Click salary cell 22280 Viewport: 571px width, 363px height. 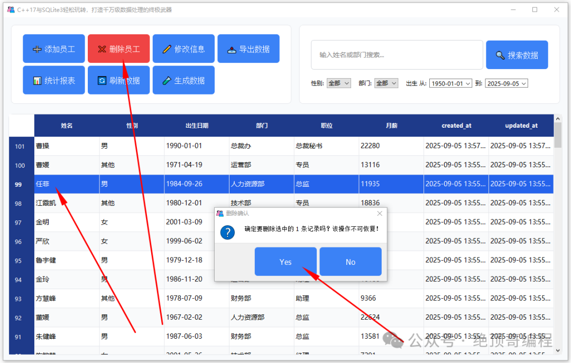tap(391, 146)
